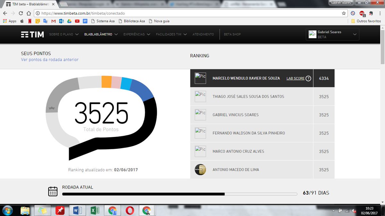Close the TIM beta browser tab
385x216 pixels.
click(x=53, y=4)
